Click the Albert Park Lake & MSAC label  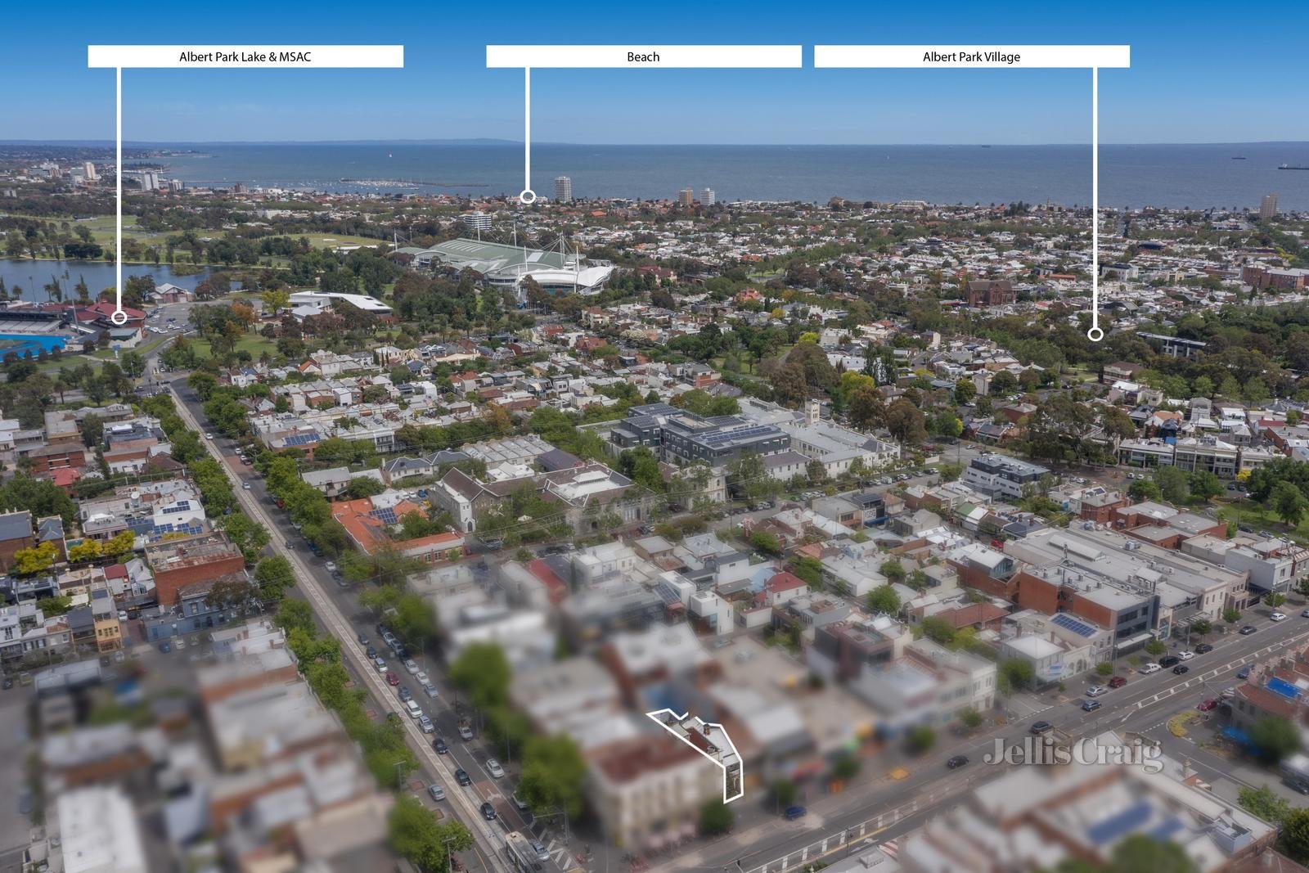[x=245, y=56]
